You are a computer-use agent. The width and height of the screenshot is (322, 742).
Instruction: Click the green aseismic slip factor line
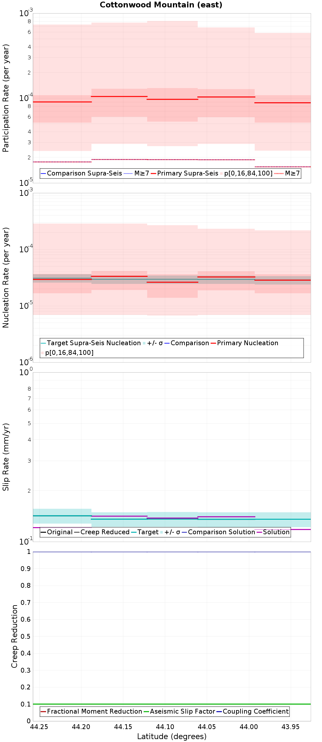pos(172,704)
